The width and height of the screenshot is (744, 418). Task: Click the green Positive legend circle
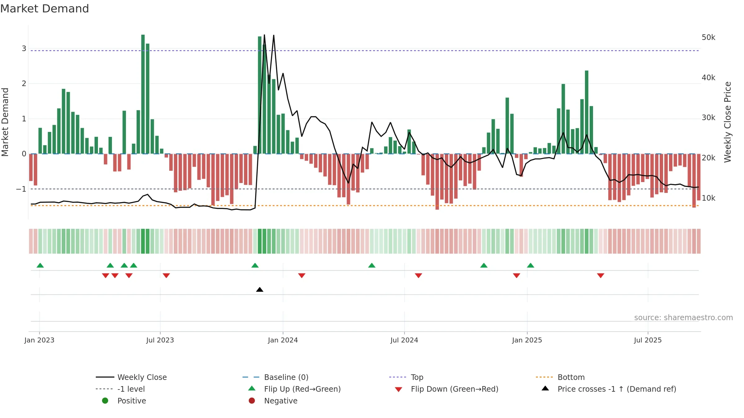105,401
